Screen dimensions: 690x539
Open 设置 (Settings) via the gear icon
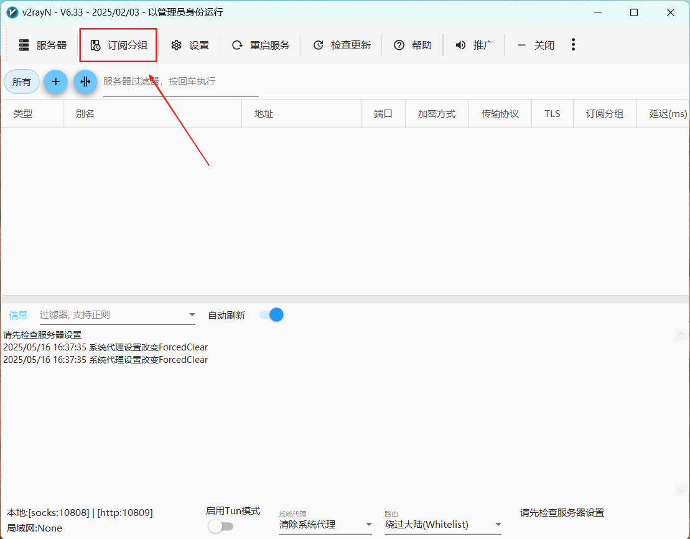pyautogui.click(x=177, y=44)
